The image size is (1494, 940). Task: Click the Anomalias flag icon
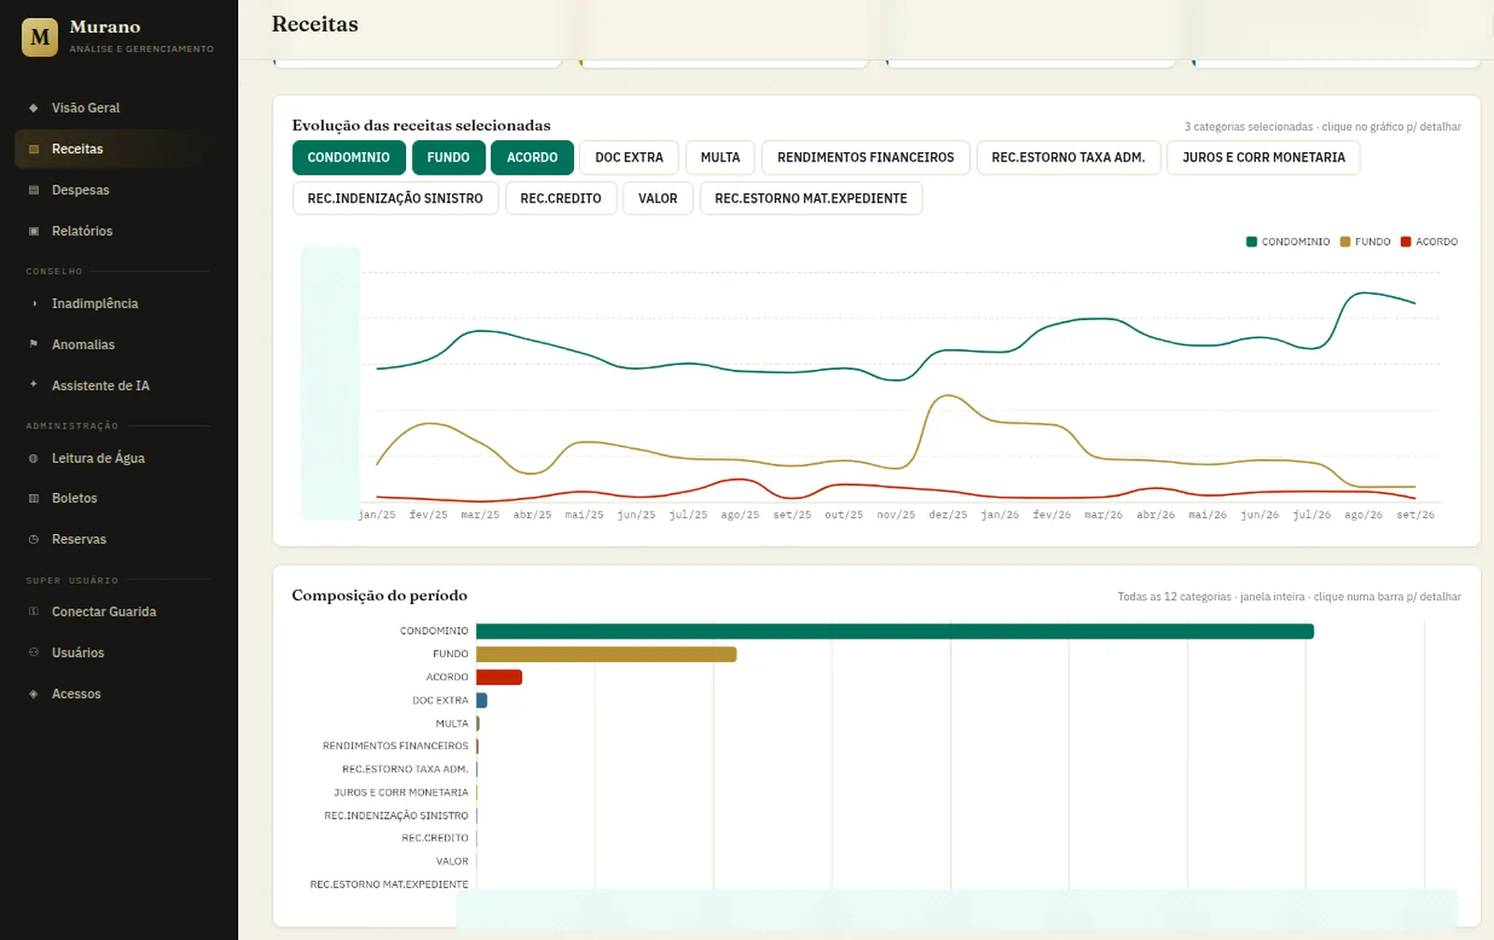34,344
